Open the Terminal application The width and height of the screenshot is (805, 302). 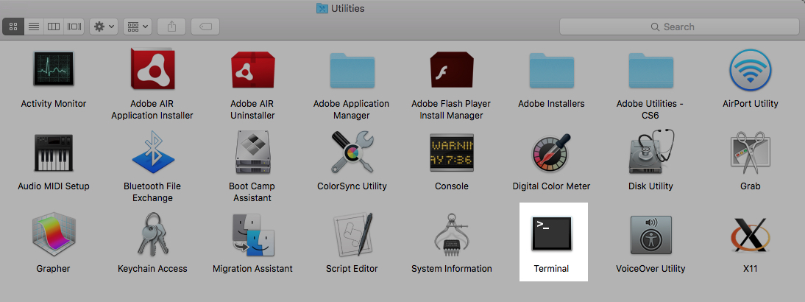[552, 235]
